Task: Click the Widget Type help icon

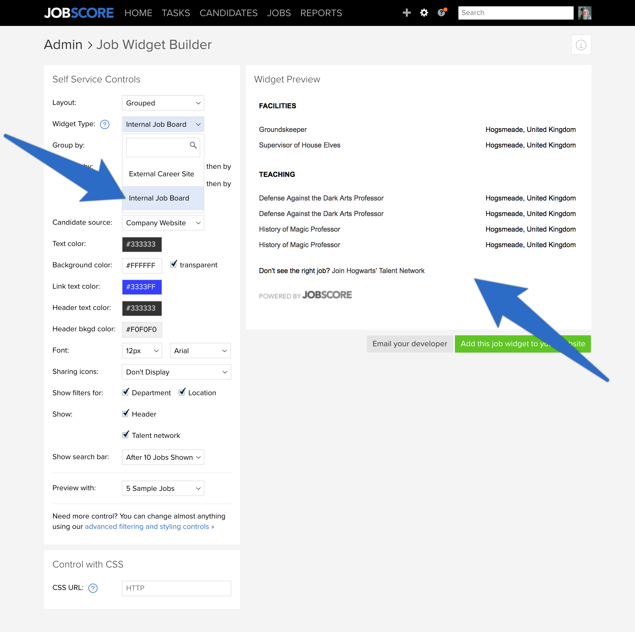Action: click(x=105, y=124)
